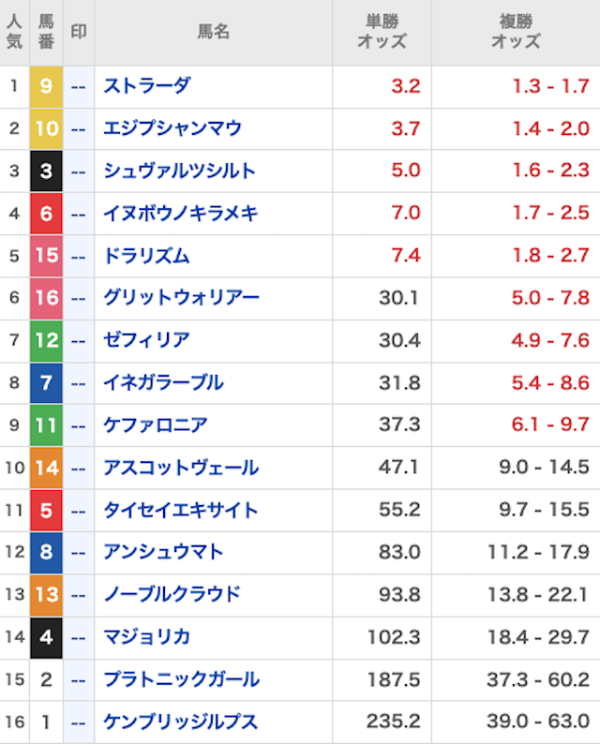The image size is (600, 744).
Task: Click the プラトニックガール horse name
Action: pos(181,679)
